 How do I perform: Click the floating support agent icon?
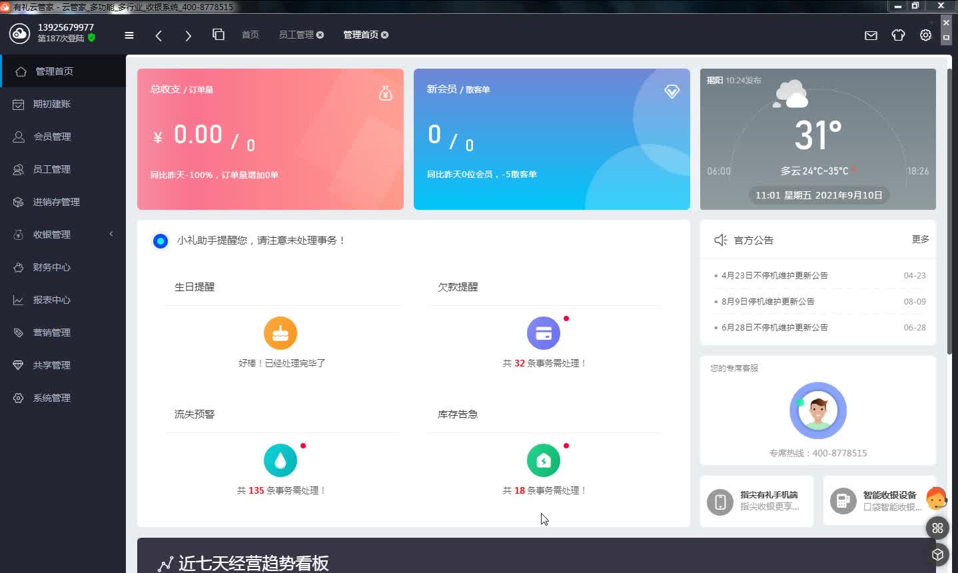(x=937, y=498)
